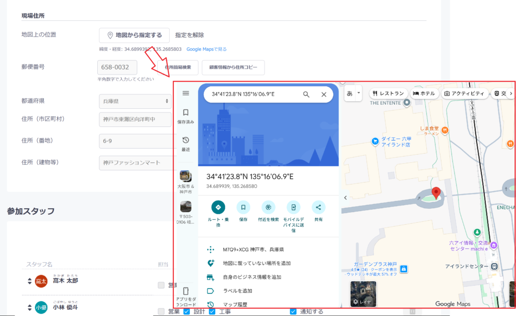Open the 都道府県 prefecture dropdown
516x316 pixels.
(x=135, y=101)
